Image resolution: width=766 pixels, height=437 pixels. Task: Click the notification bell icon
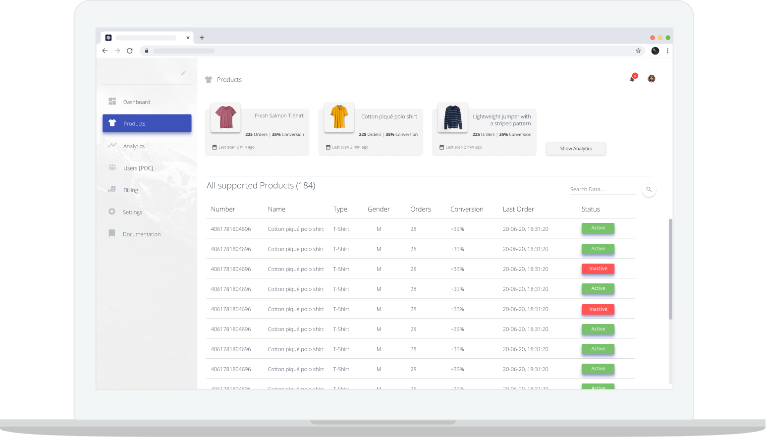pyautogui.click(x=632, y=79)
